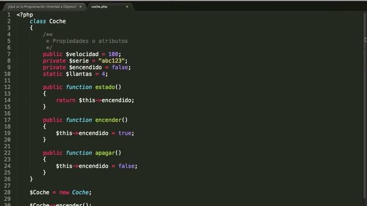Close the Programación Orientada a Objetos tab
Viewport: 367px width, 206px height.
[x=80, y=7]
